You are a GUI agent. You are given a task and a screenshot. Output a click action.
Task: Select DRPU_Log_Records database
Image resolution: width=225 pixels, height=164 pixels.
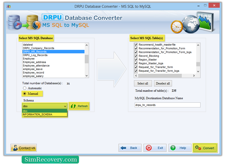click(x=53, y=55)
